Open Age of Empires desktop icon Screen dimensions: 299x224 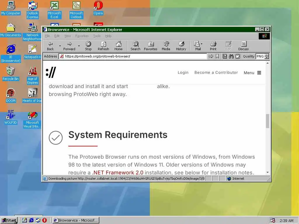pos(32,76)
